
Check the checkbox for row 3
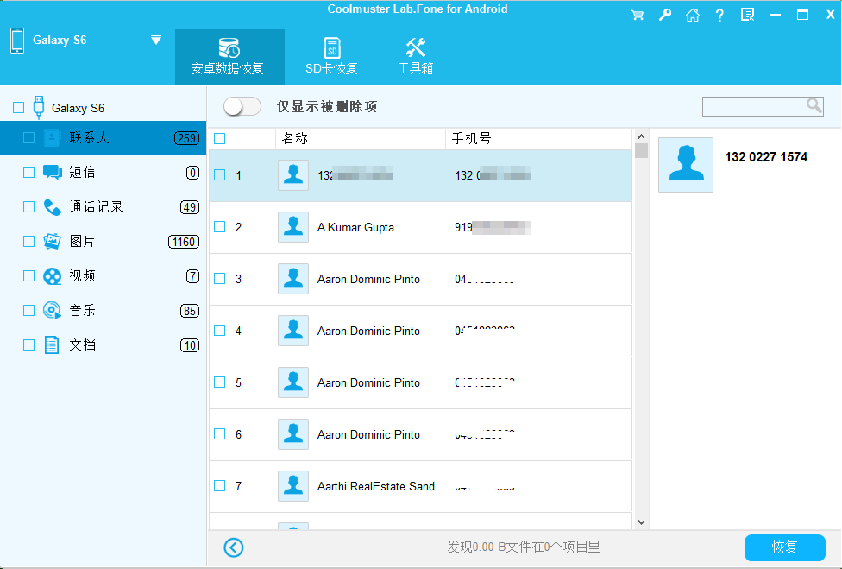click(220, 278)
